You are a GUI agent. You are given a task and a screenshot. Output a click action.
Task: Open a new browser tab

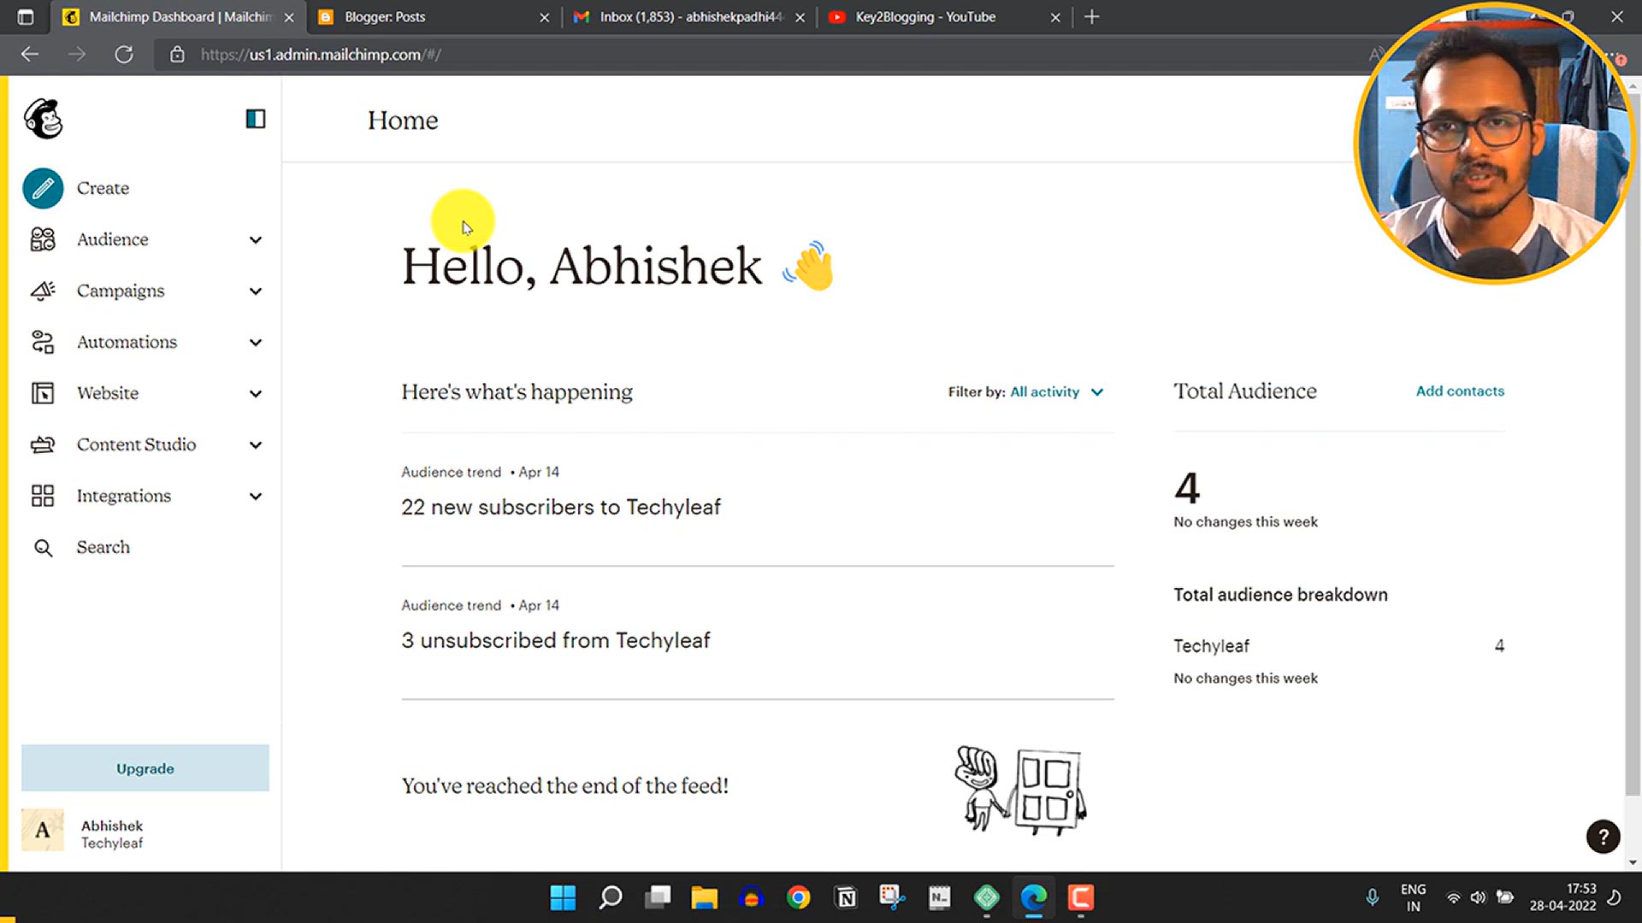click(1092, 17)
